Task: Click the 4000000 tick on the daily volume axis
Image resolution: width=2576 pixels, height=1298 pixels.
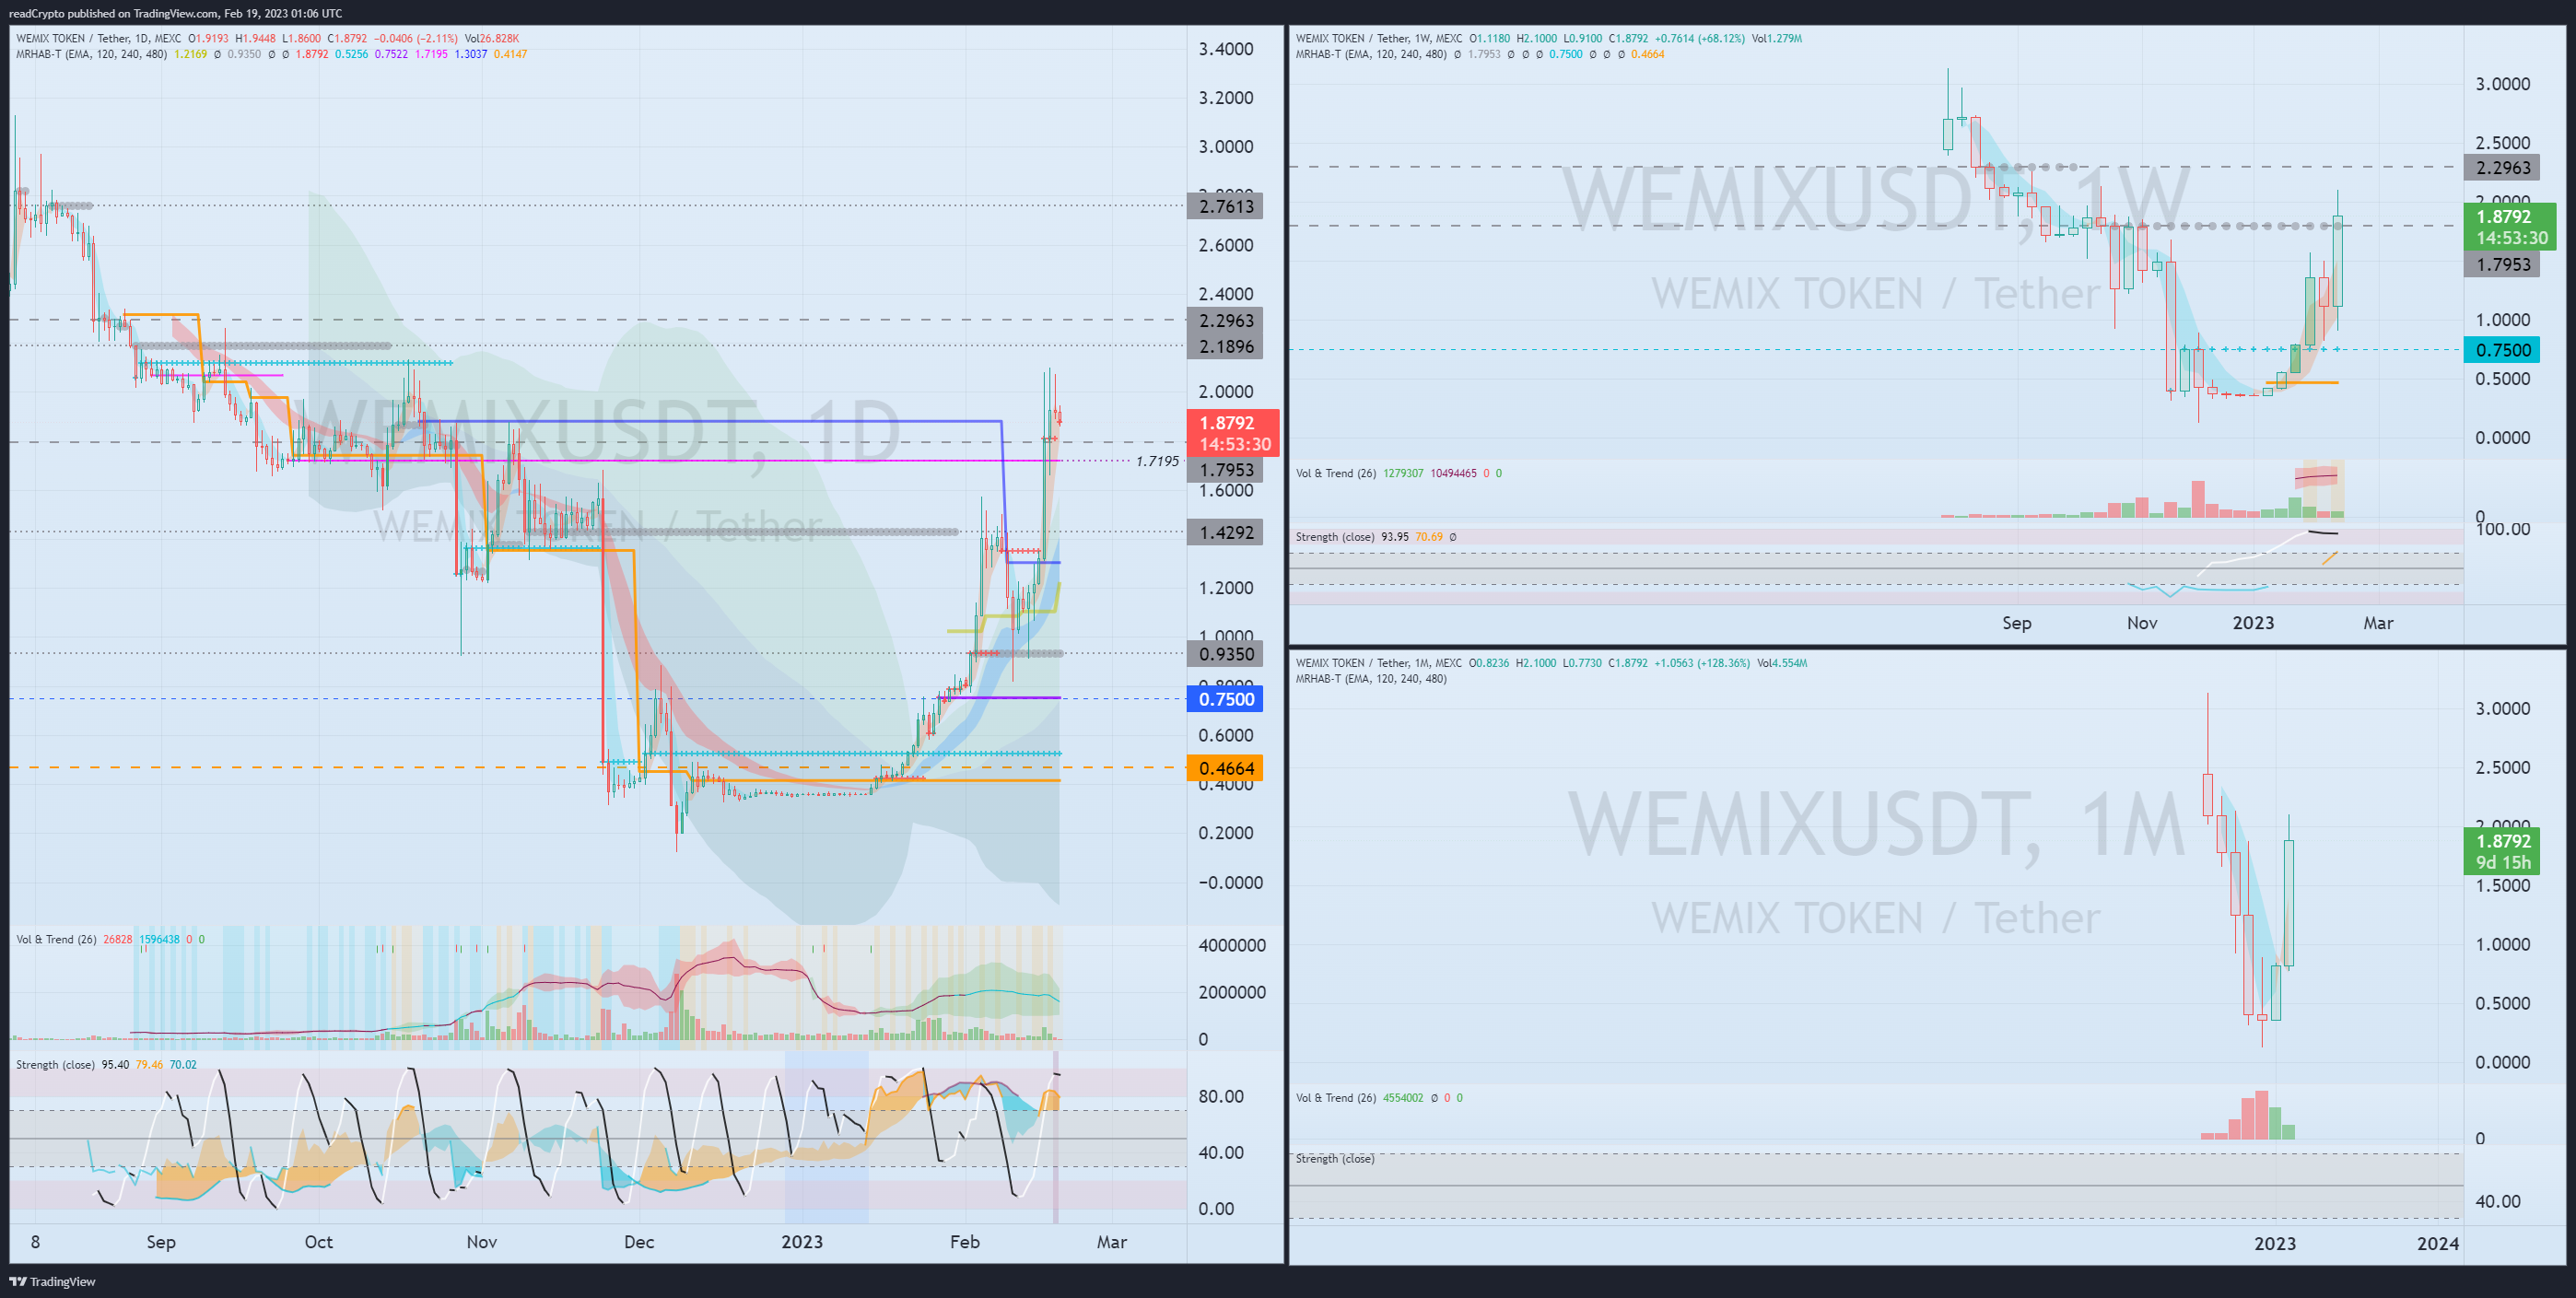Action: [x=1231, y=945]
